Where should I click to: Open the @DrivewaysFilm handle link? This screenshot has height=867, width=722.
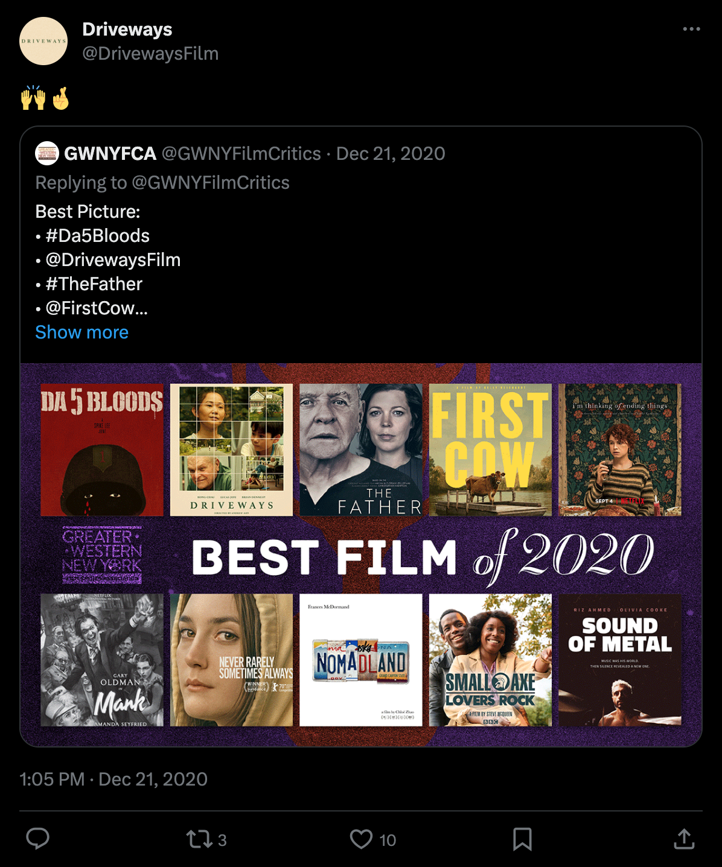coord(150,54)
